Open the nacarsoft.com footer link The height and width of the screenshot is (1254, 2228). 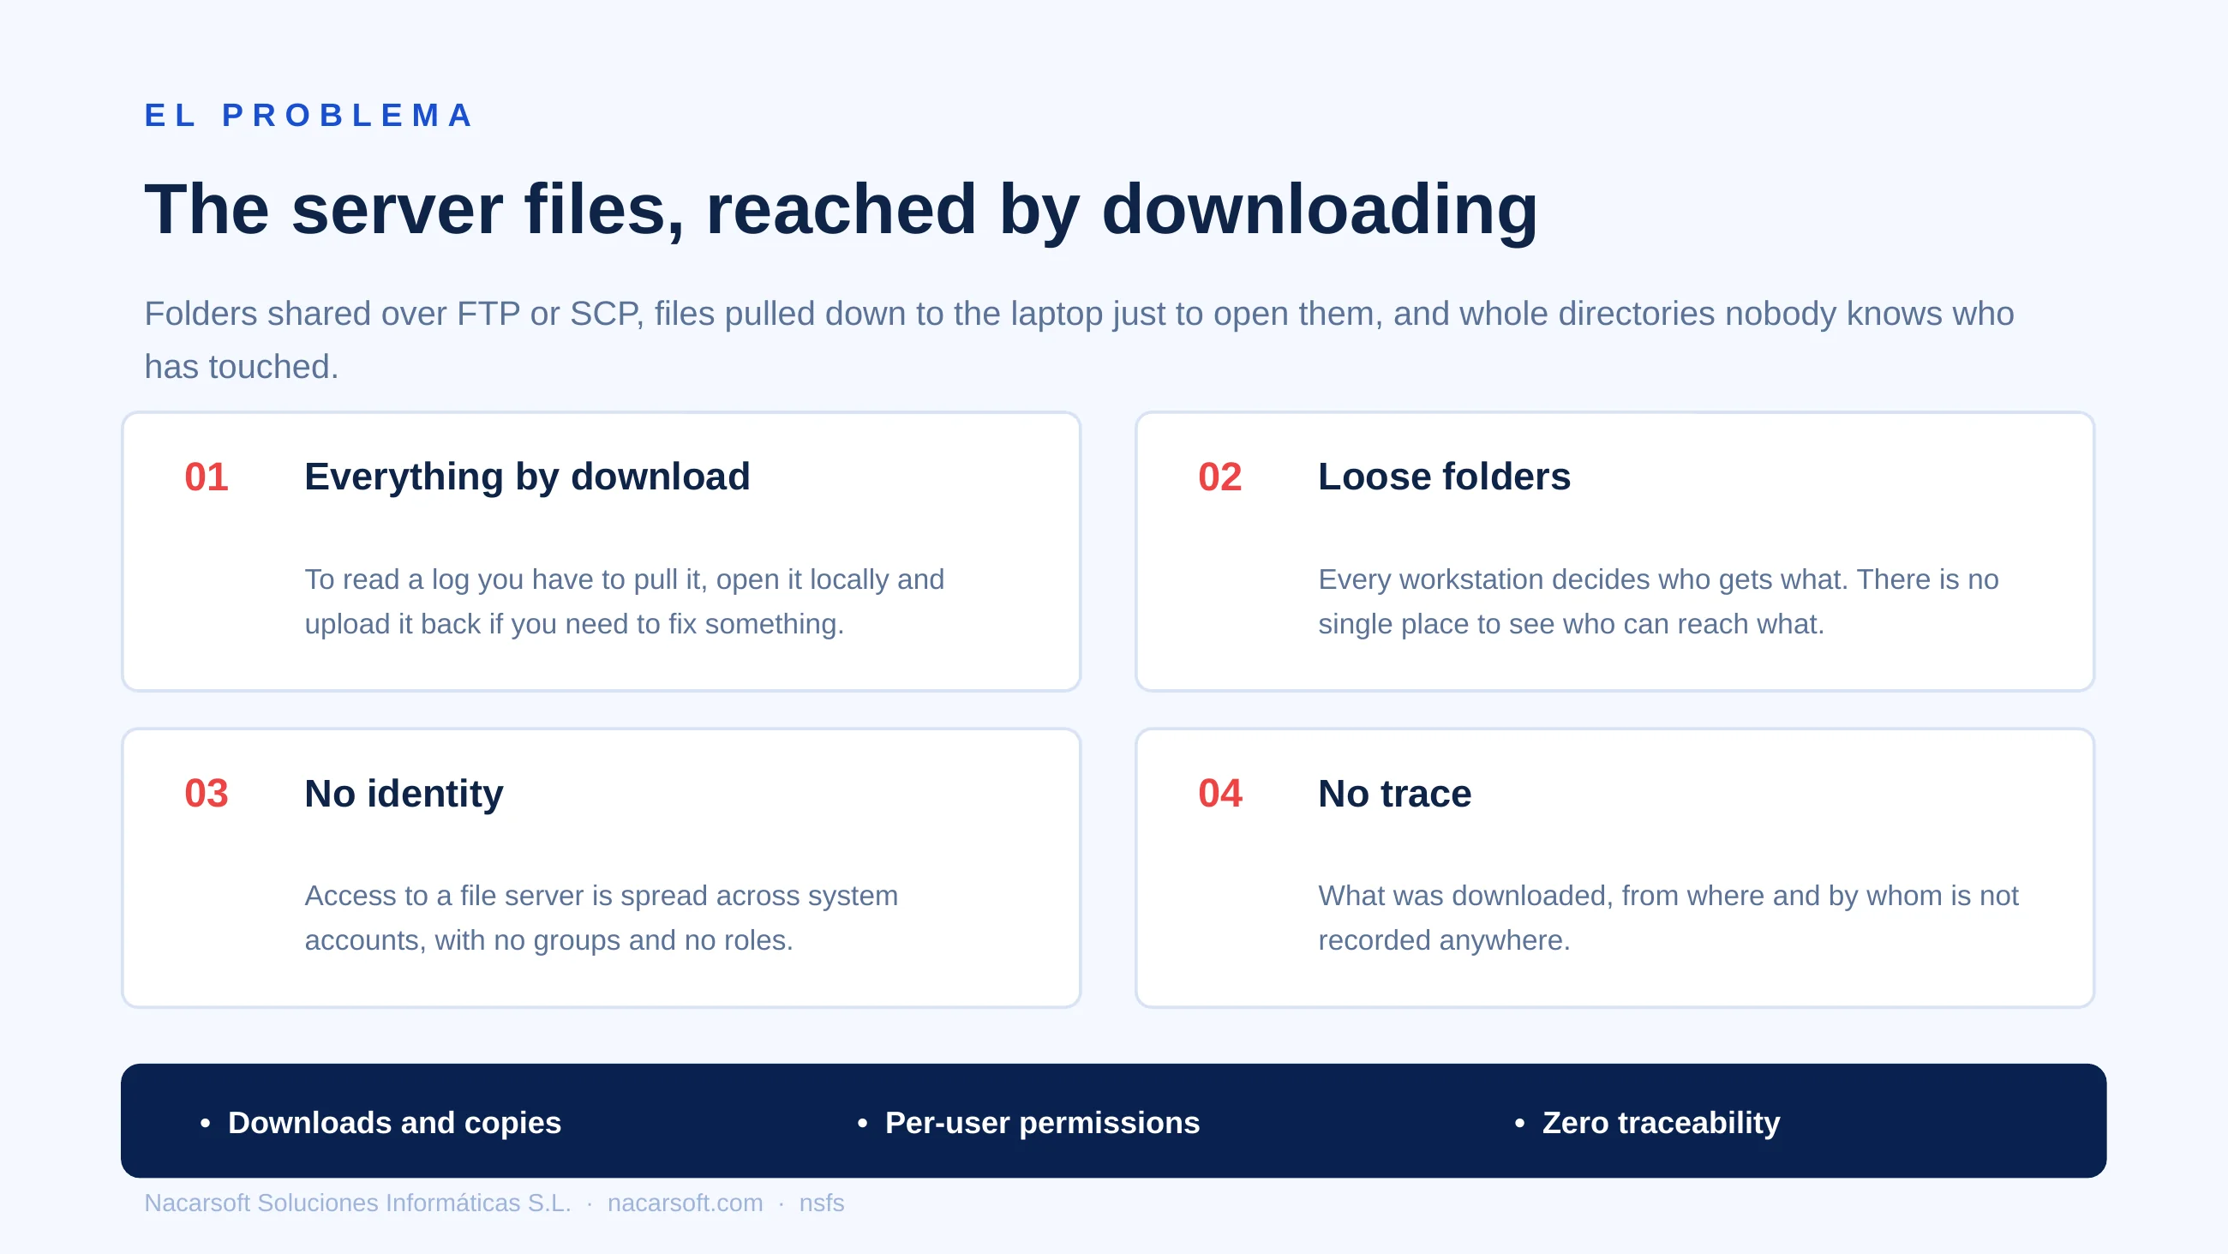click(x=685, y=1203)
